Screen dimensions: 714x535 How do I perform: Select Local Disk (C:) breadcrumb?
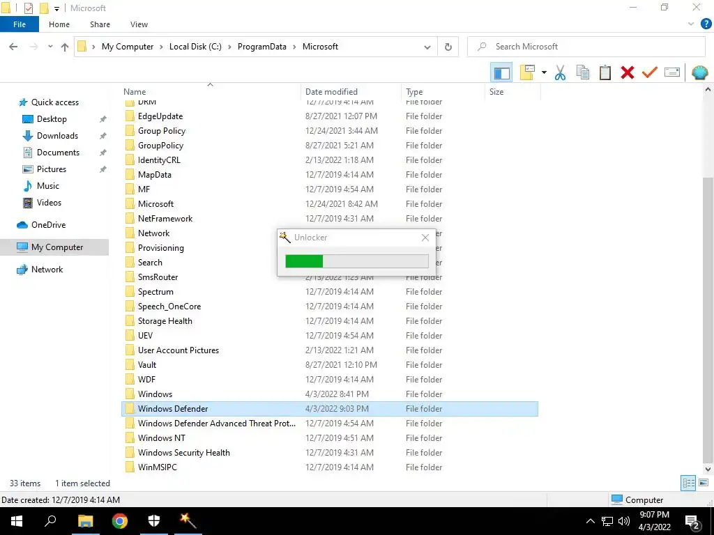(195, 47)
